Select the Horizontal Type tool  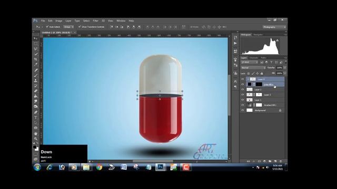pos(36,118)
